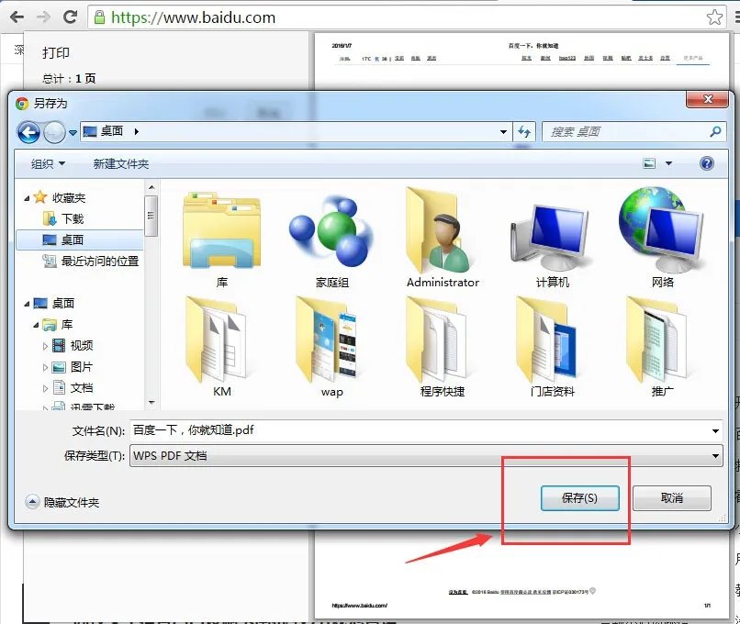The height and width of the screenshot is (624, 740).
Task: Click the change view icon in dialog toolbar
Action: pyautogui.click(x=648, y=163)
